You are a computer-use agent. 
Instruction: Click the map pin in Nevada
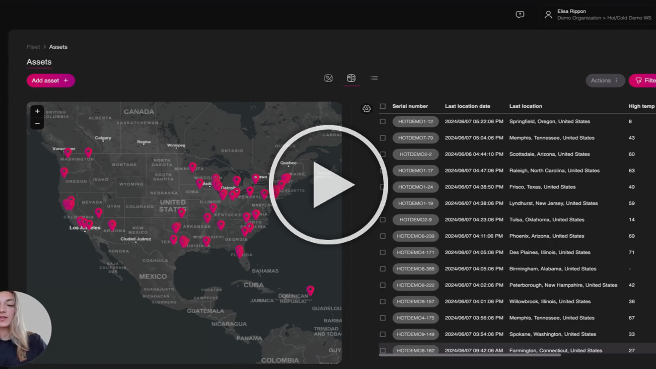(99, 213)
